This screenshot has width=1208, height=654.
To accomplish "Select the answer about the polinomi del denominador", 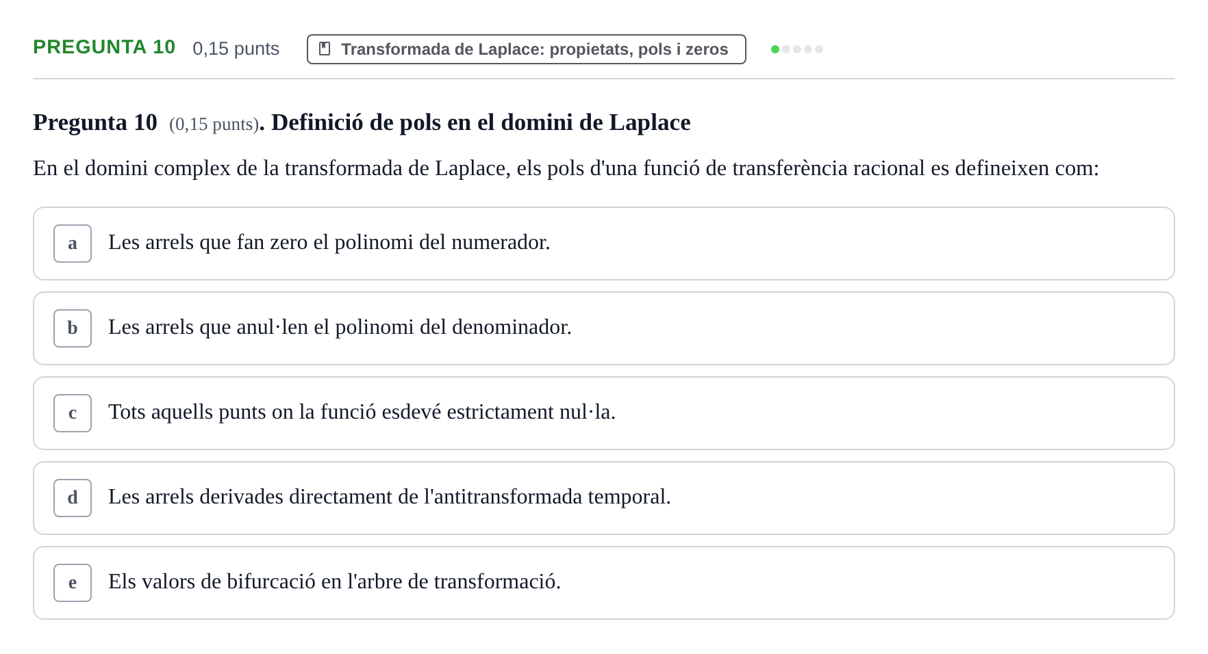I will click(604, 328).
